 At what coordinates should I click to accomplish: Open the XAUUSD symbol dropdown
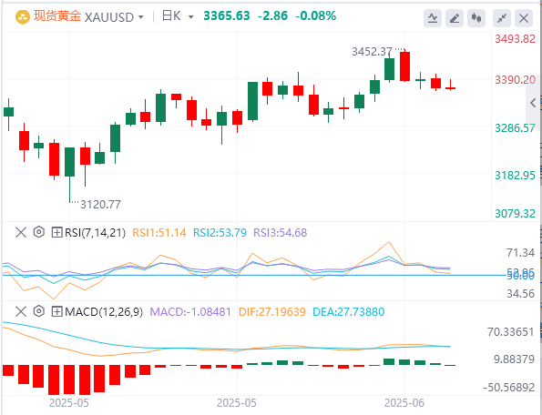tap(140, 17)
